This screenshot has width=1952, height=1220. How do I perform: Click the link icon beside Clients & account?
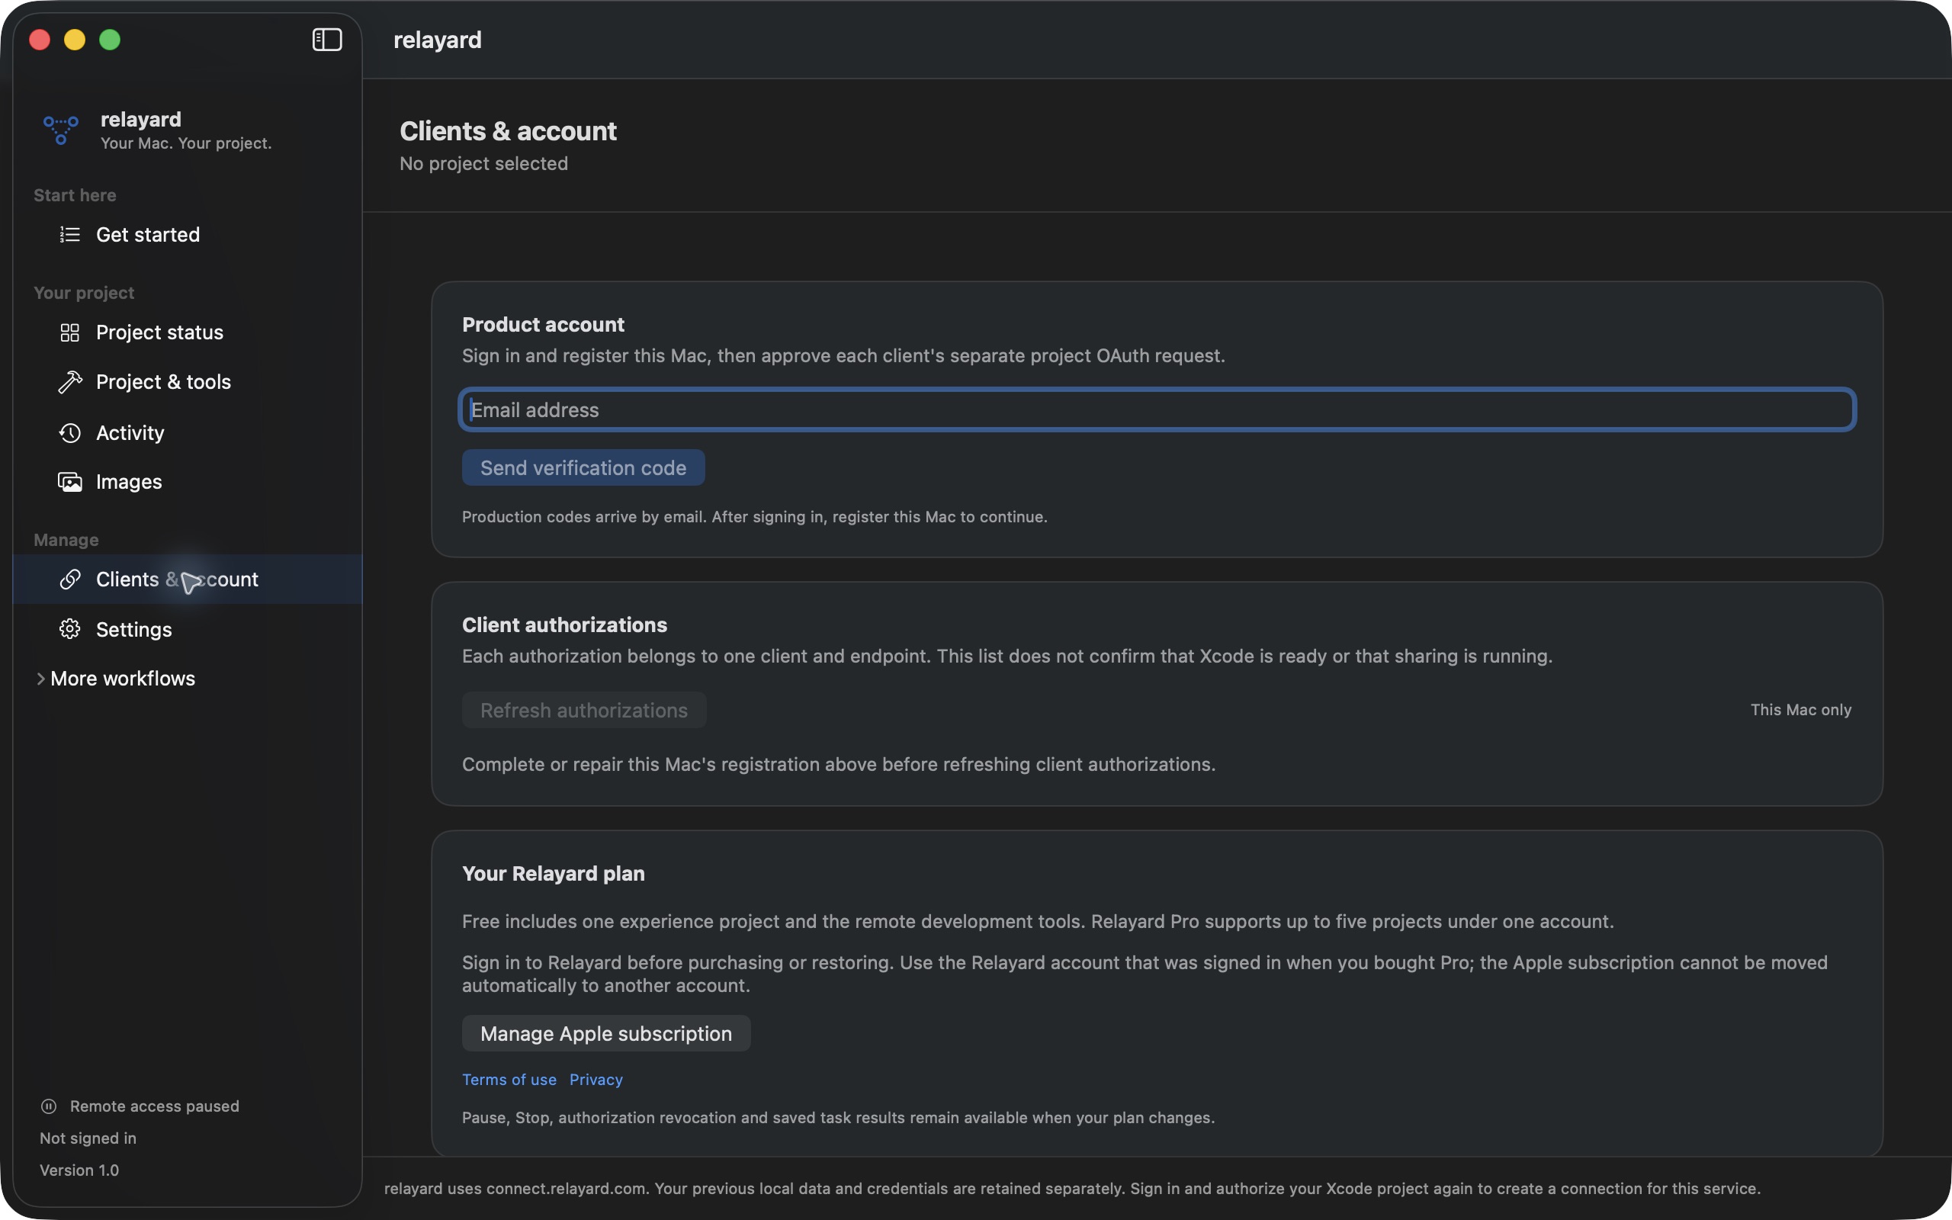coord(70,579)
